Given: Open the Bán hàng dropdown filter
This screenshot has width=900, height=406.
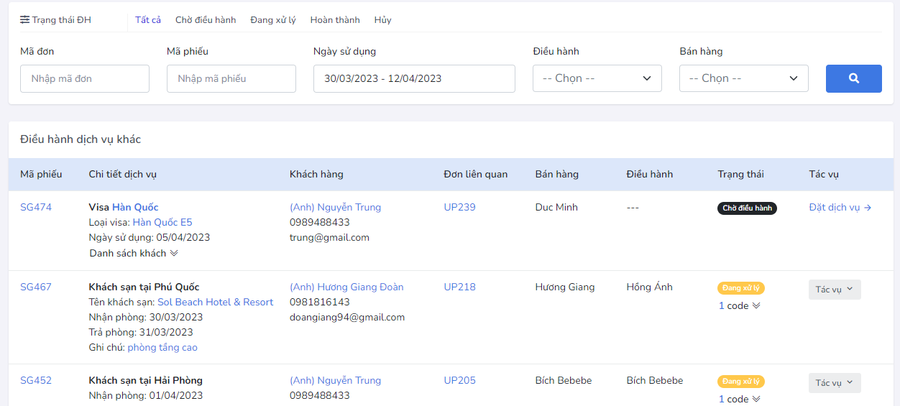Looking at the screenshot, I should click(x=743, y=78).
